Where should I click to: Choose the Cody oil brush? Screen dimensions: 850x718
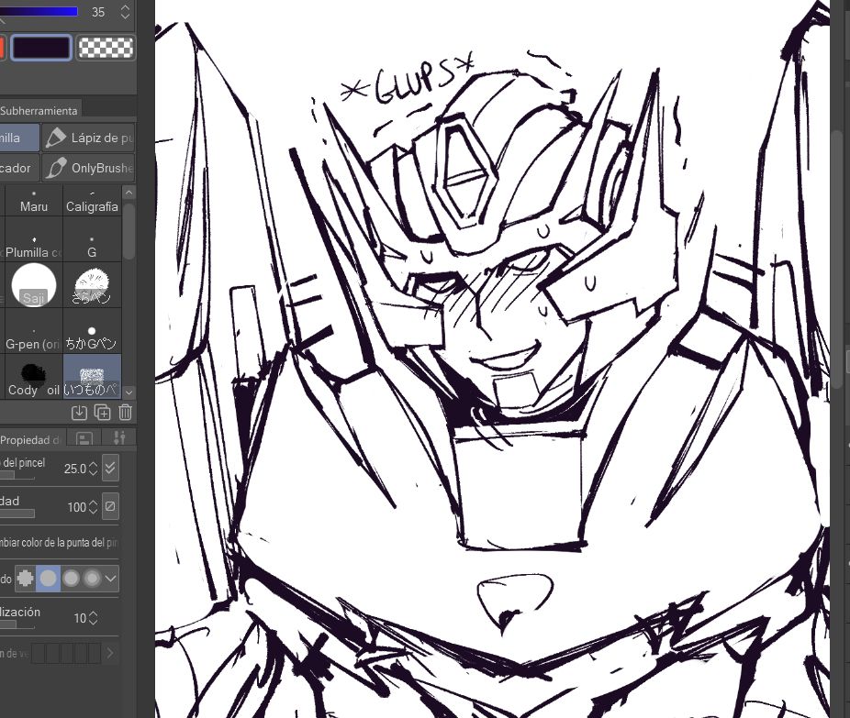[x=34, y=377]
